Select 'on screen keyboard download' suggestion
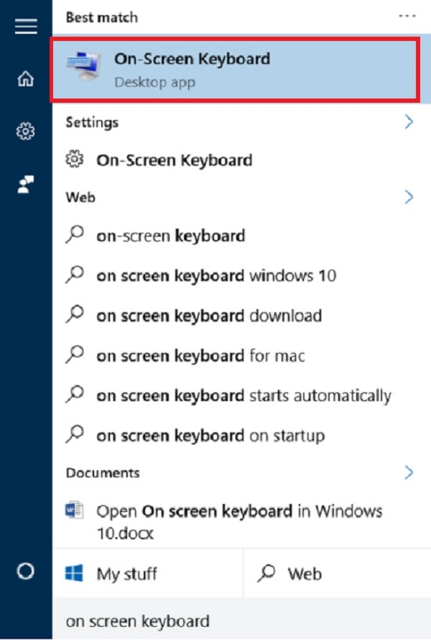The height and width of the screenshot is (642, 431). pos(208,316)
